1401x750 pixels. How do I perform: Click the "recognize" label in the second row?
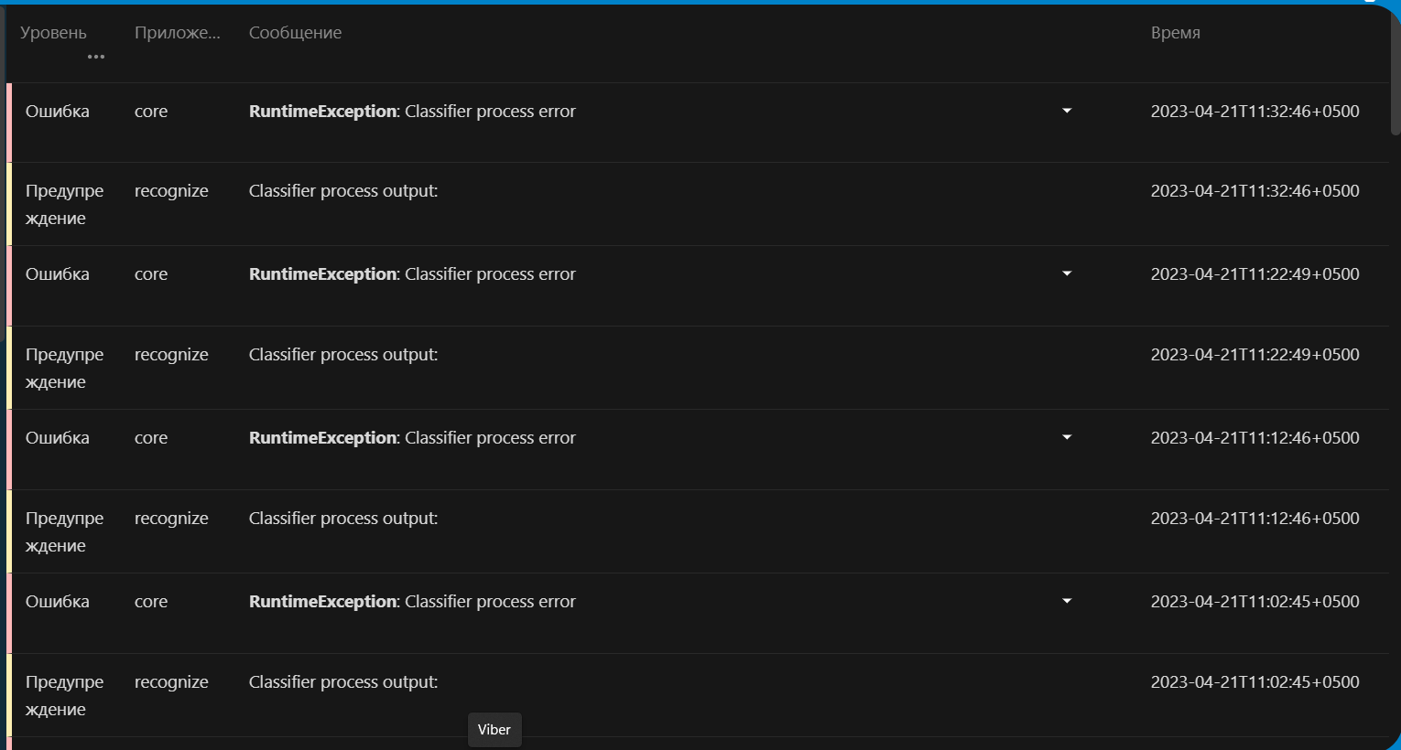171,190
